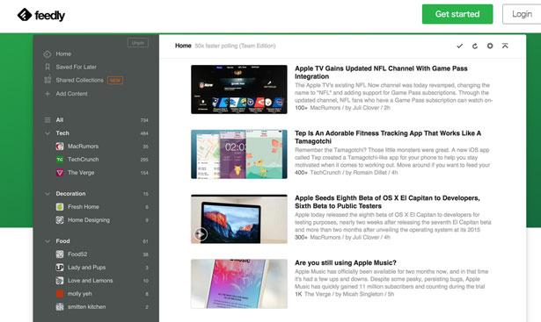Click the Get started button
The height and width of the screenshot is (322, 541).
coord(457,14)
